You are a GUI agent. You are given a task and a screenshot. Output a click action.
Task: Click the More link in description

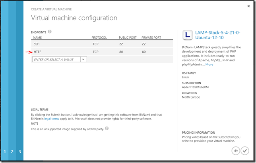click(x=209, y=64)
